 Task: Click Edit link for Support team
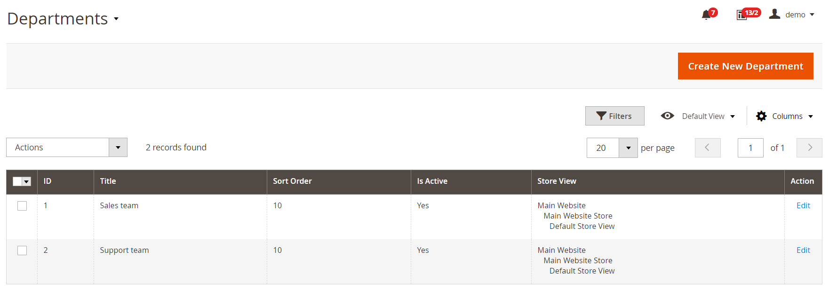click(803, 251)
